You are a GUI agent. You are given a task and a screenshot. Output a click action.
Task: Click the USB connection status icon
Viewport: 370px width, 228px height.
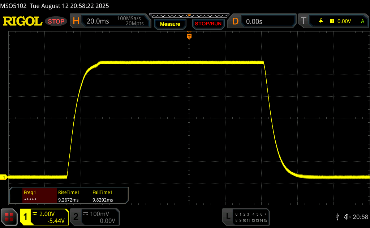coord(337,217)
